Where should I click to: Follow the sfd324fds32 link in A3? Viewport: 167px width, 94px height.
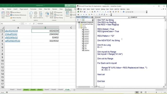11,38
